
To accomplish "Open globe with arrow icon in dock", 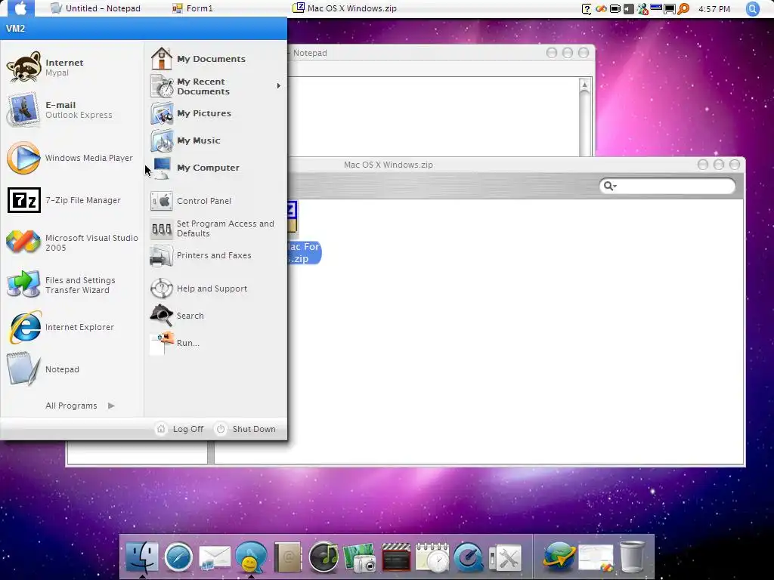I will (x=559, y=557).
